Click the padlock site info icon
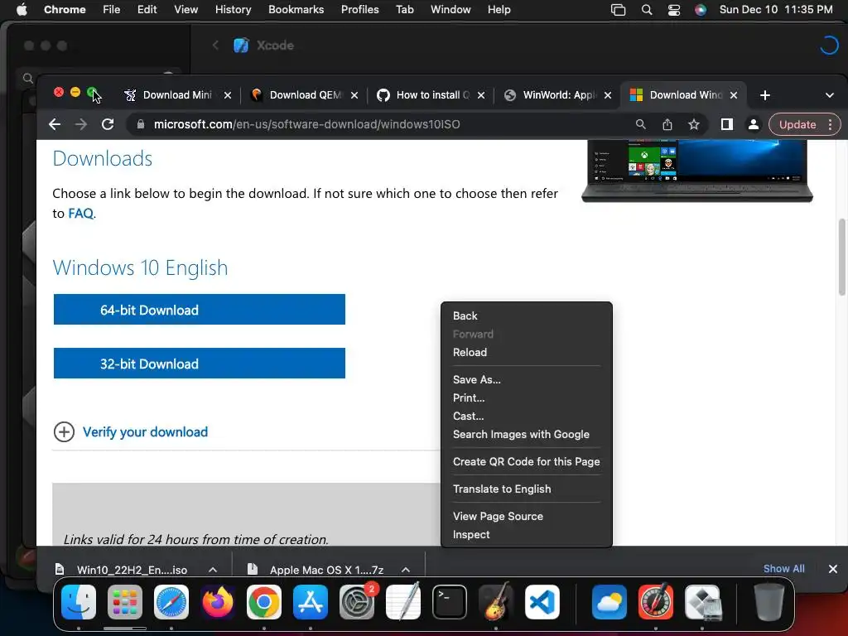 (141, 124)
